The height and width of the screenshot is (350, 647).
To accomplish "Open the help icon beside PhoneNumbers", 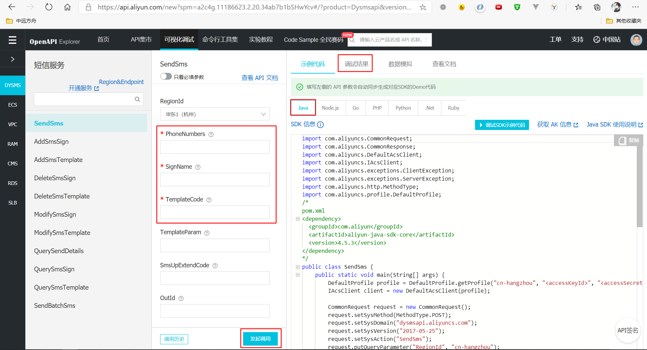I will click(x=211, y=134).
